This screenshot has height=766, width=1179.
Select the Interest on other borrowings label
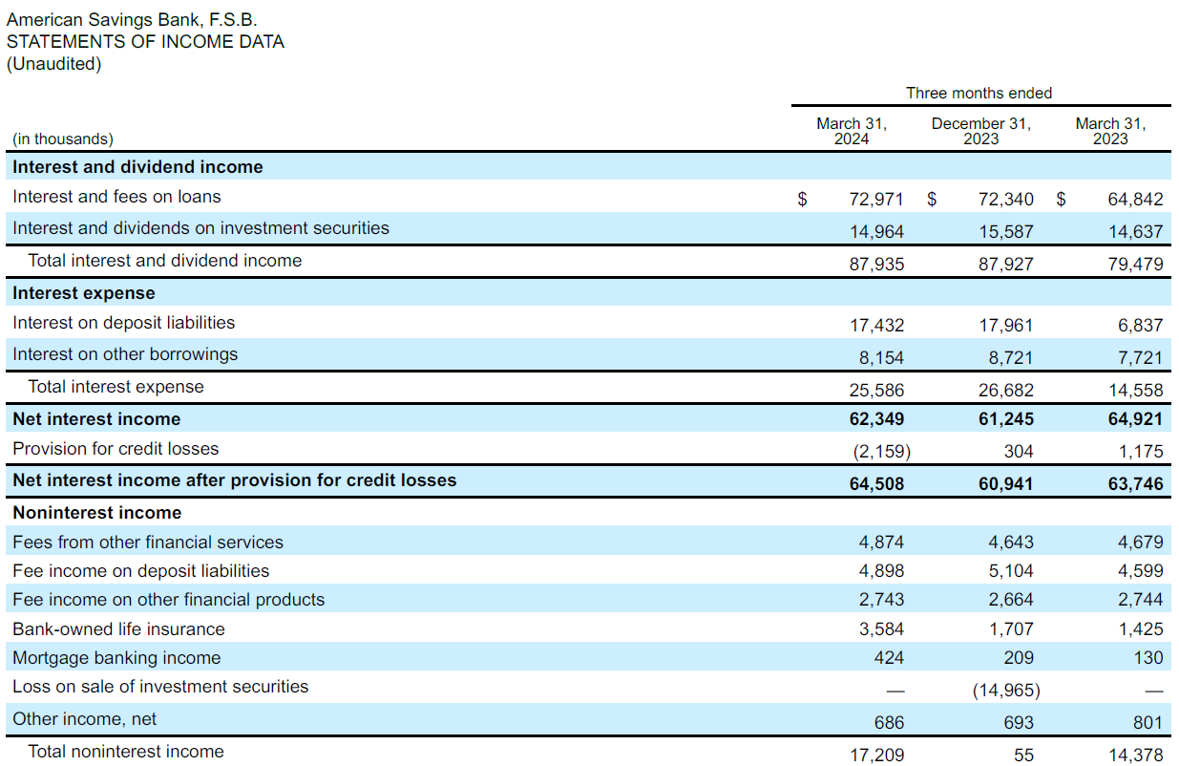(125, 354)
